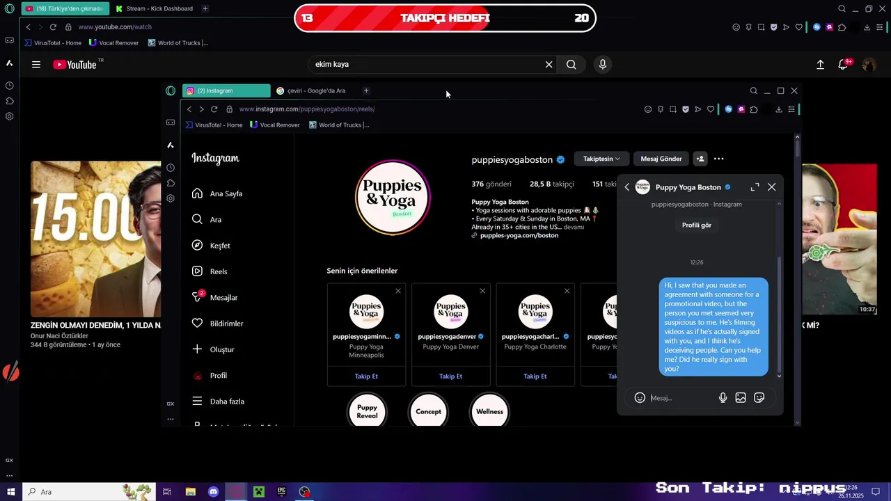Click YouTube search field ekim kaya

[425, 65]
